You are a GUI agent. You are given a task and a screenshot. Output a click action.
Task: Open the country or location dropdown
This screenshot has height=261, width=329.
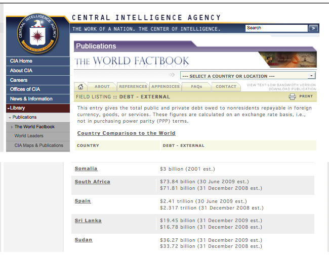[x=248, y=76]
